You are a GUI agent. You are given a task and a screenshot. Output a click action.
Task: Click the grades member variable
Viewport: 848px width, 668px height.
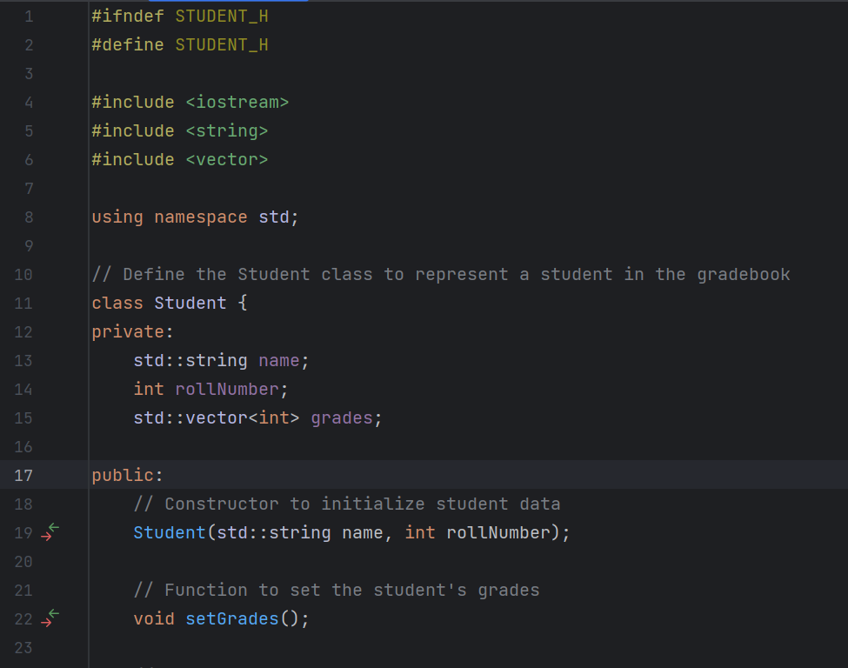(342, 418)
